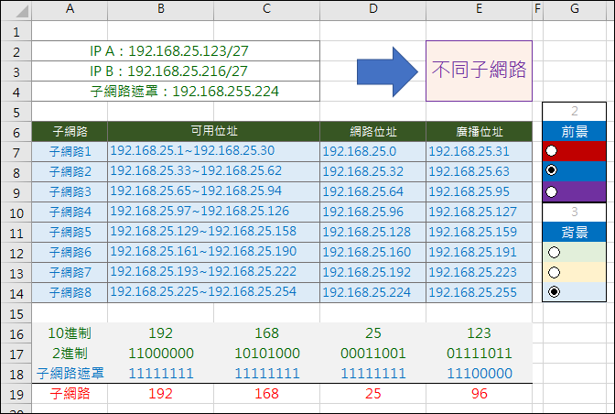Screen dimensions: 615x414
Task: Click network address 192.168.25.128
Action: pyautogui.click(x=373, y=232)
